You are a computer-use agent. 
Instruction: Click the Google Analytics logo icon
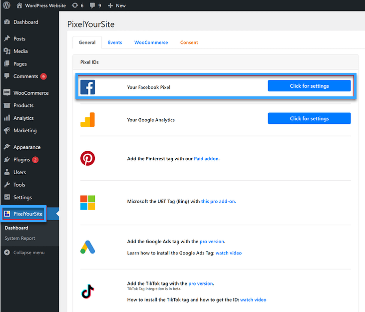click(87, 120)
